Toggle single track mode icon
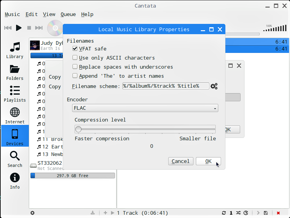 pos(231,213)
